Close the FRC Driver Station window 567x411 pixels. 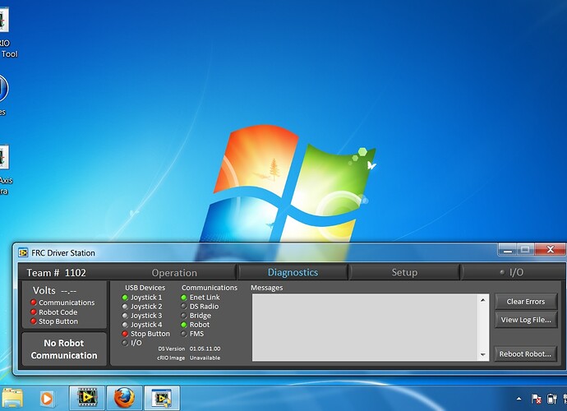[x=550, y=249]
